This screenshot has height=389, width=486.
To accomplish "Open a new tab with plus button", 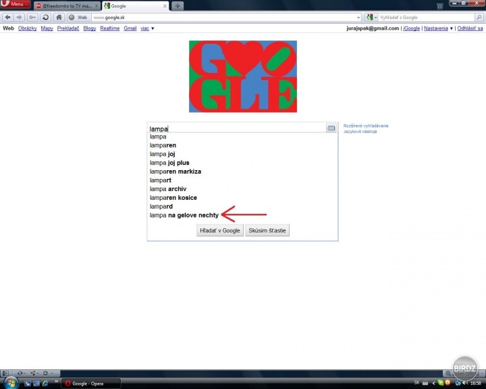I will (178, 6).
